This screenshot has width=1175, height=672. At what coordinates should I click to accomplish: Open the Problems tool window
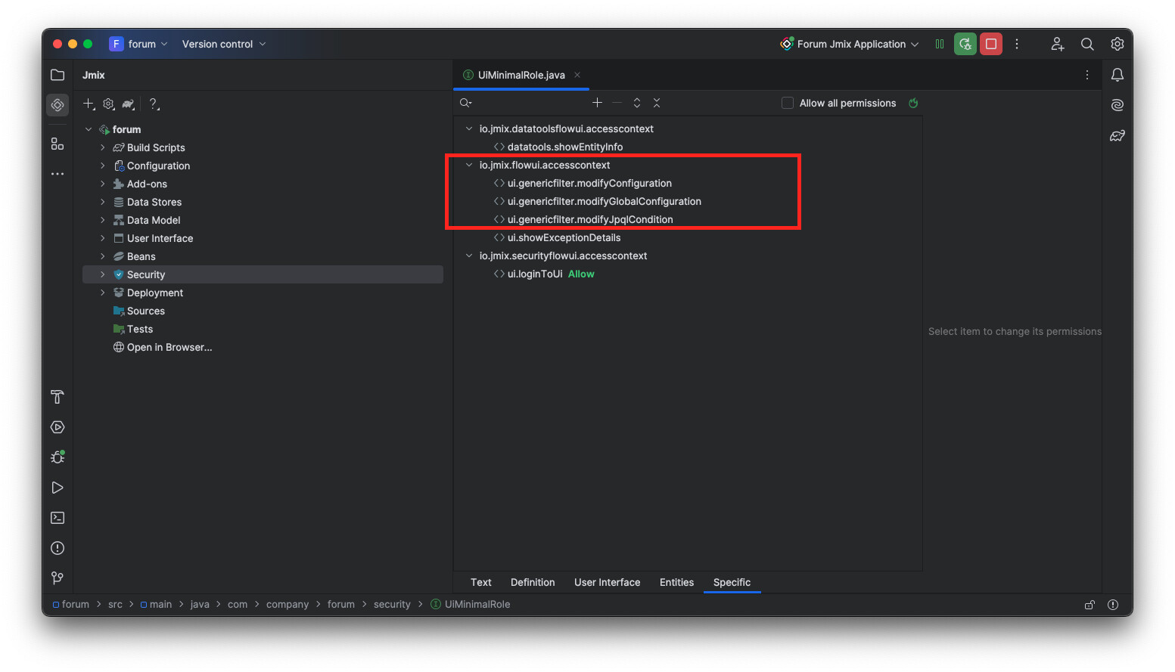click(58, 548)
